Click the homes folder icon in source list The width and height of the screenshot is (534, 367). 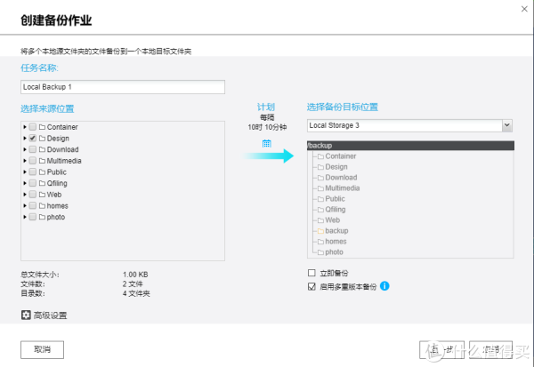click(43, 205)
